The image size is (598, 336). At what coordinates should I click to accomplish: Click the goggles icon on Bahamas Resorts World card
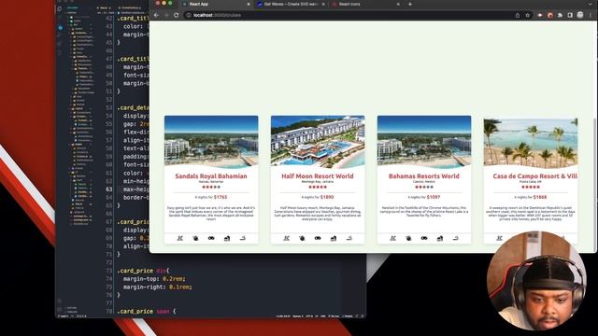point(423,238)
